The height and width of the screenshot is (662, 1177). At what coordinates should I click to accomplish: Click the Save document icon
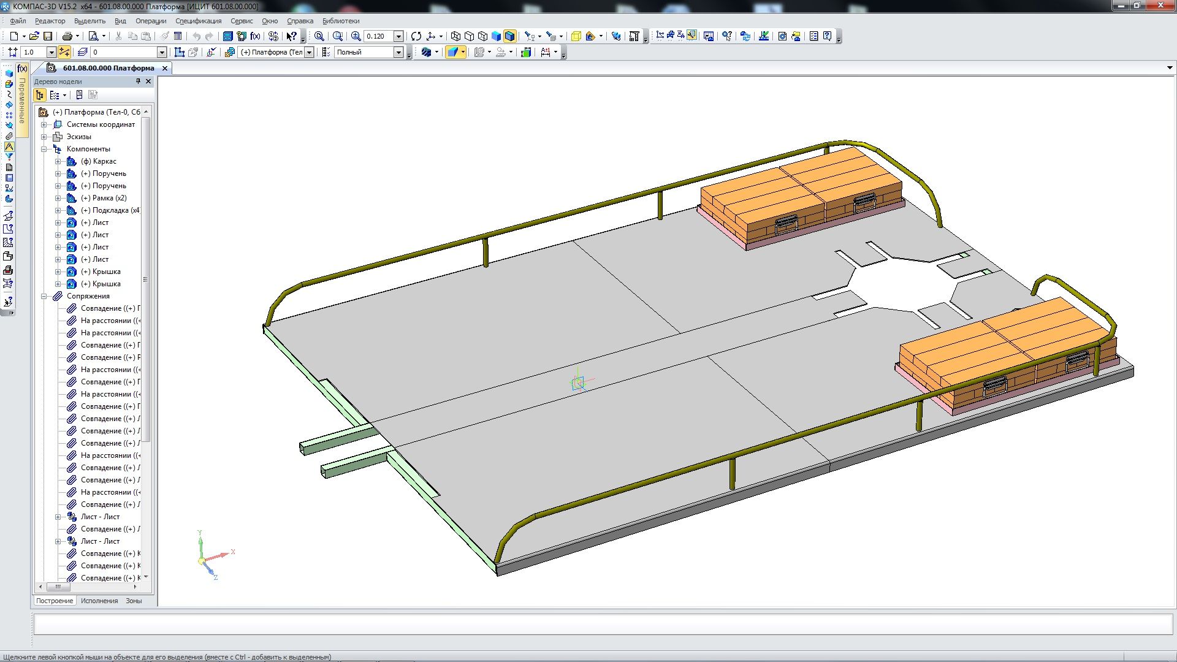pyautogui.click(x=48, y=36)
